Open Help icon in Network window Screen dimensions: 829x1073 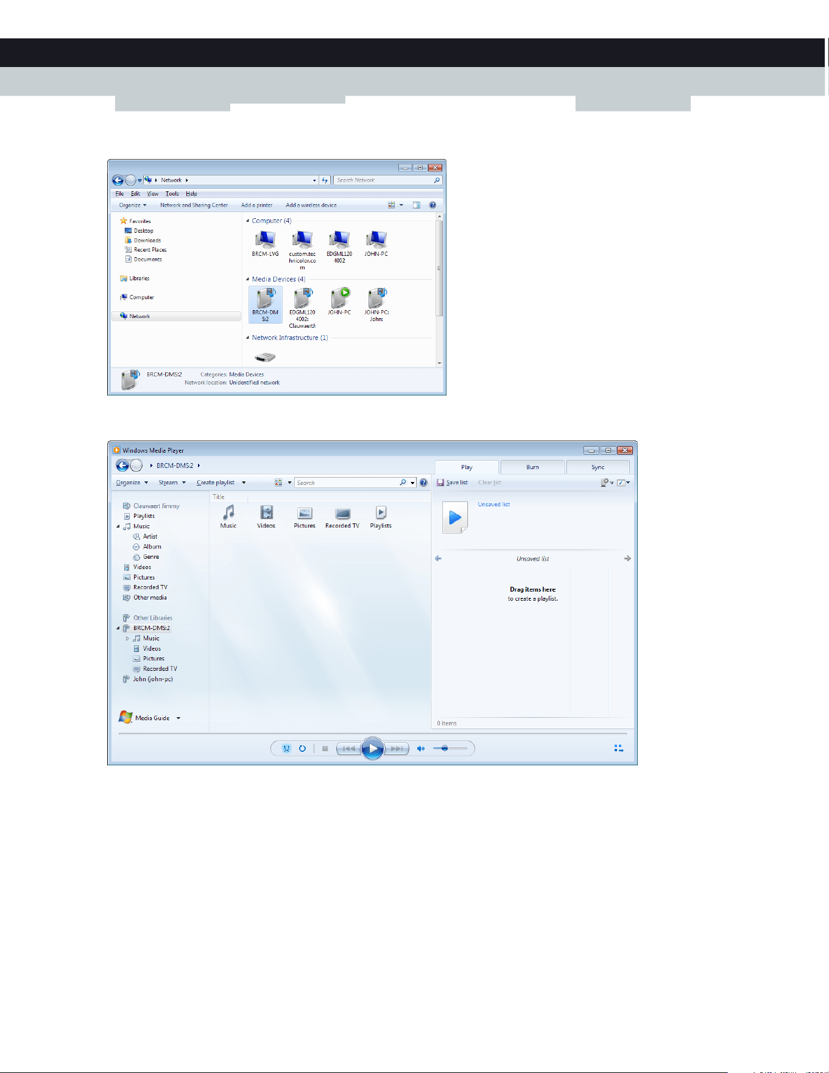click(432, 205)
